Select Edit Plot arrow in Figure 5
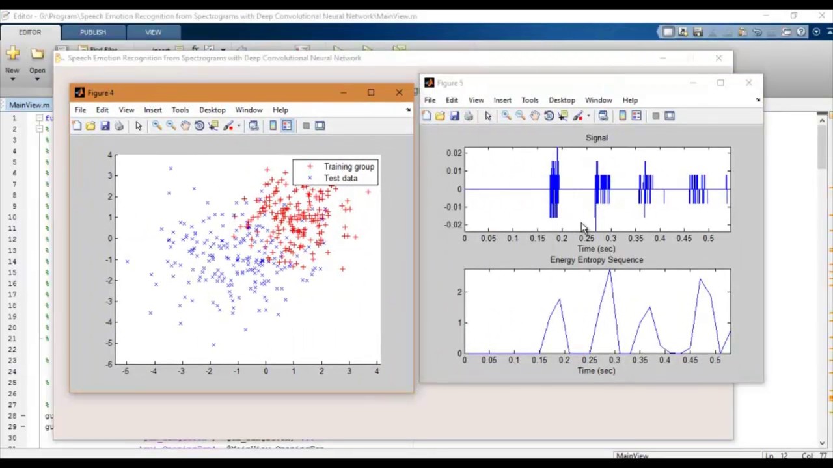Viewport: 833px width, 468px height. (488, 116)
